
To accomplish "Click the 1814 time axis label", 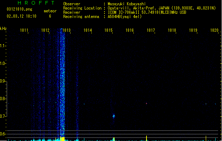I will pos(88,30).
